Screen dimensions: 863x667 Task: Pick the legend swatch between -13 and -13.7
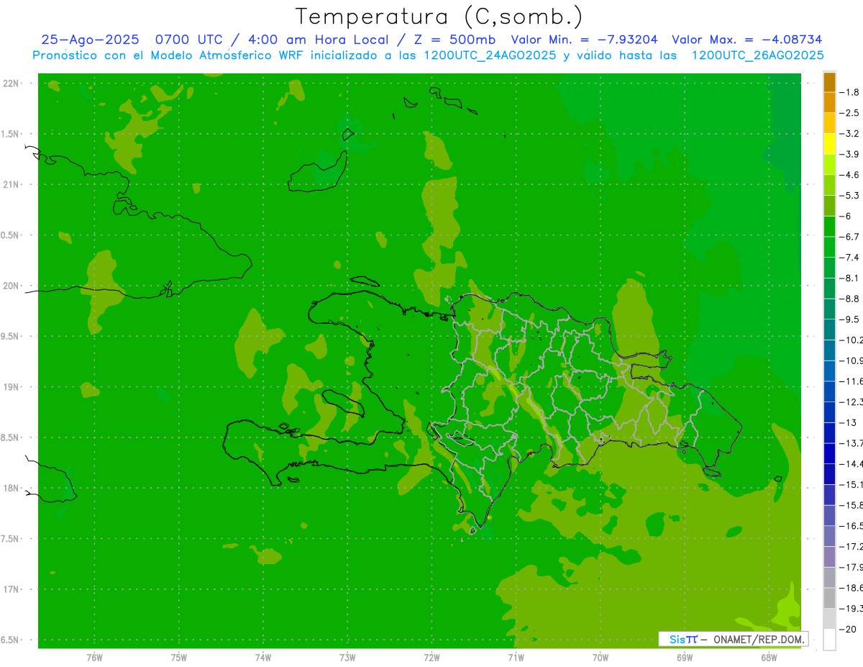pos(829,433)
